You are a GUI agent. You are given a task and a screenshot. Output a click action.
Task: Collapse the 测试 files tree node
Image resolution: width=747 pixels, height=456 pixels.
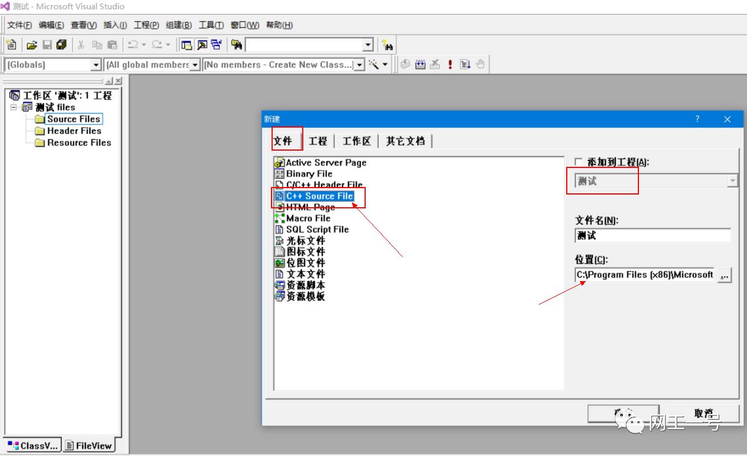pos(14,107)
